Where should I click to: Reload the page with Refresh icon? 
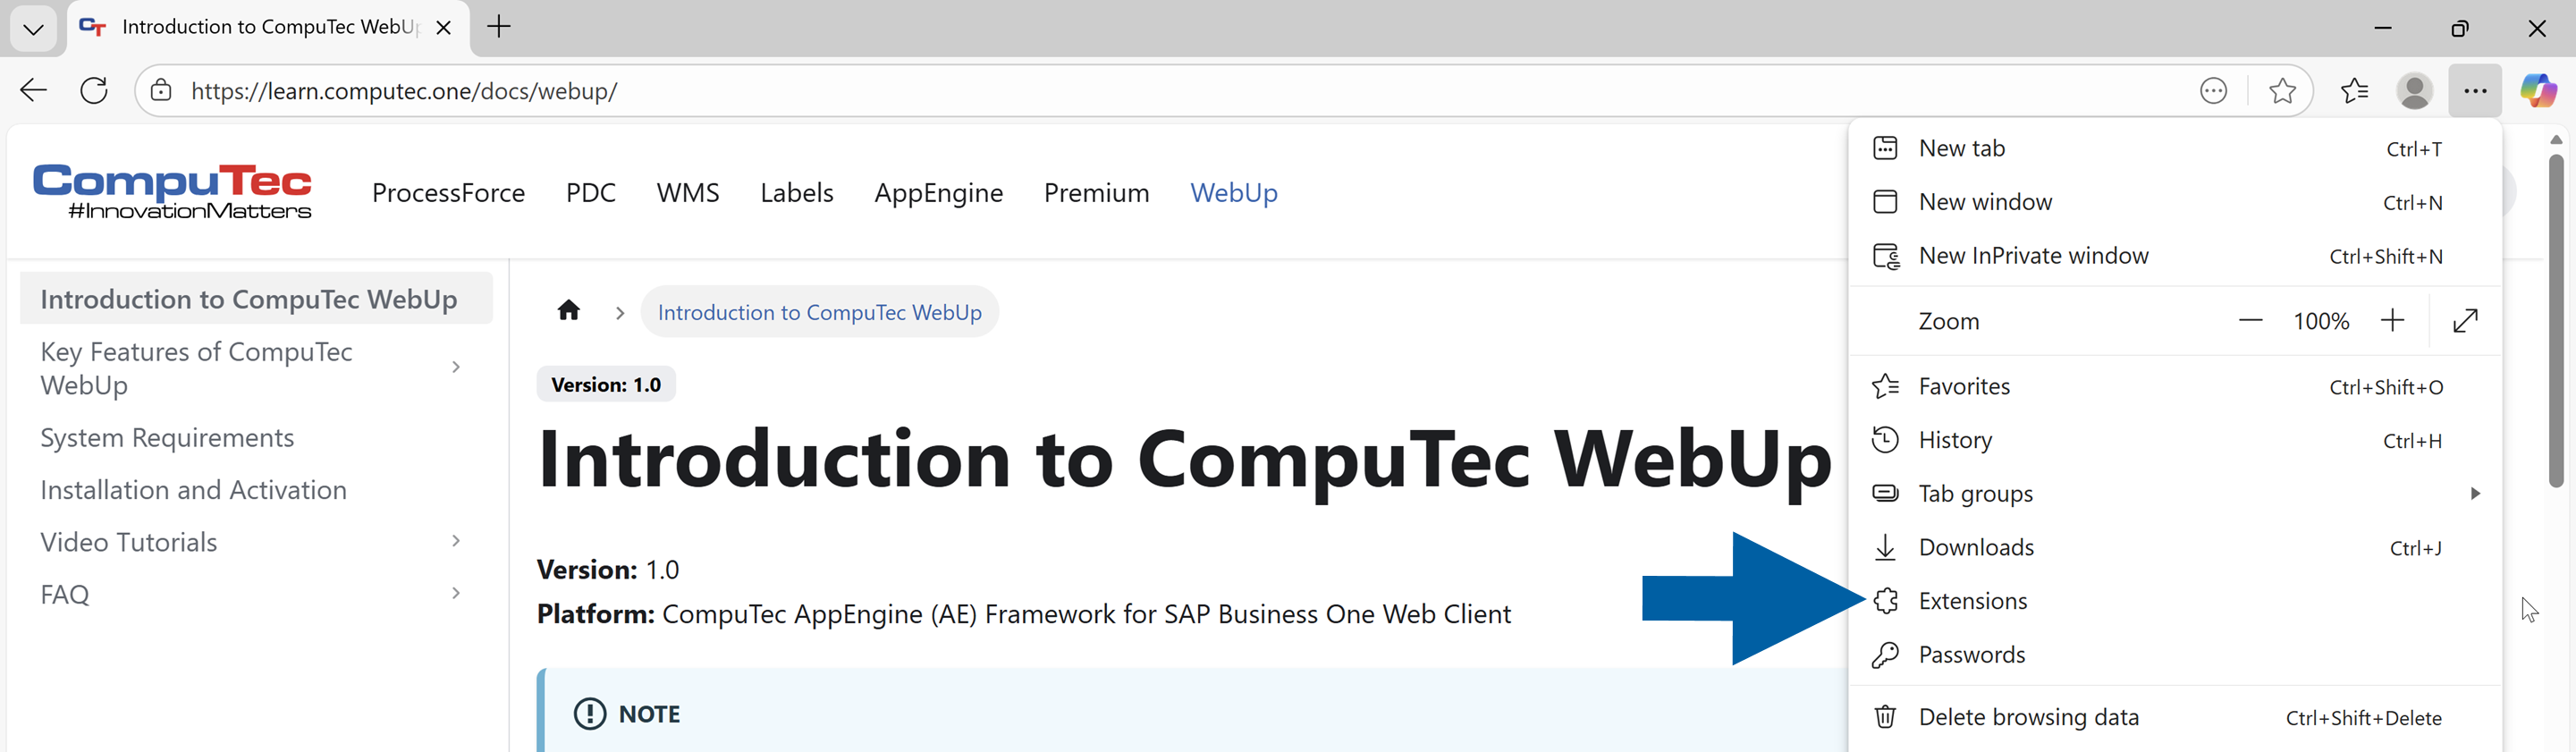94,91
